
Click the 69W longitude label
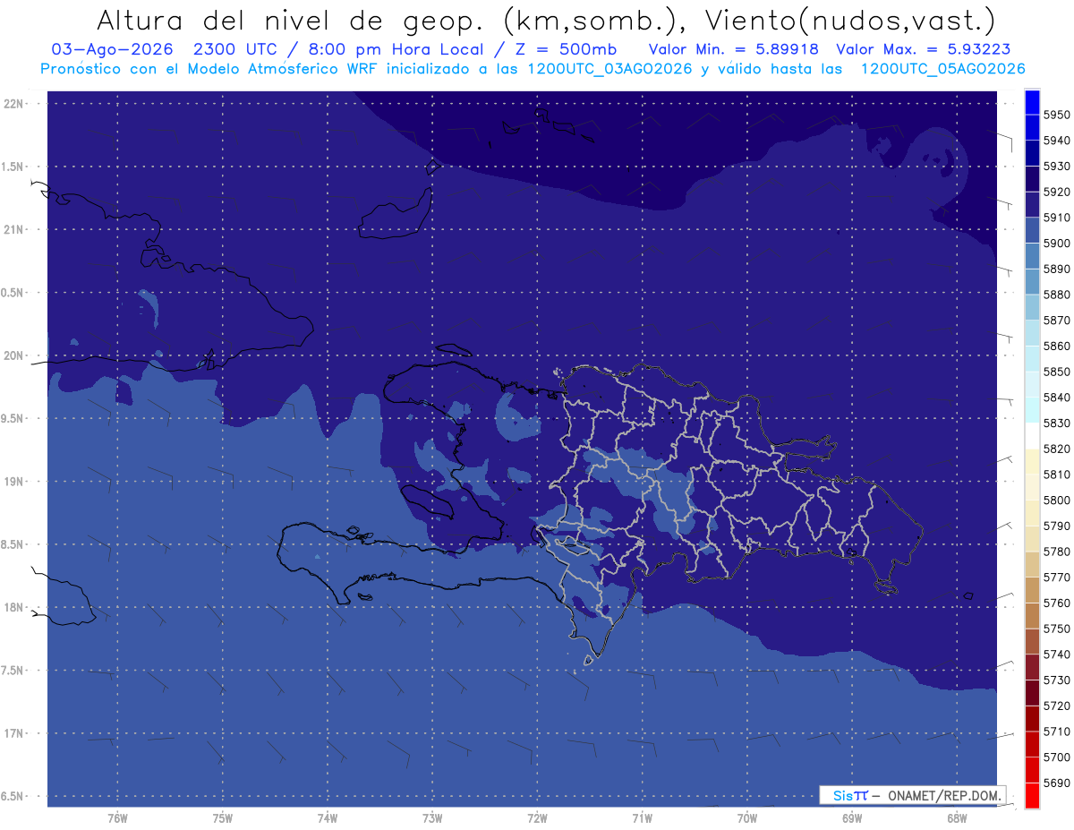coord(852,818)
